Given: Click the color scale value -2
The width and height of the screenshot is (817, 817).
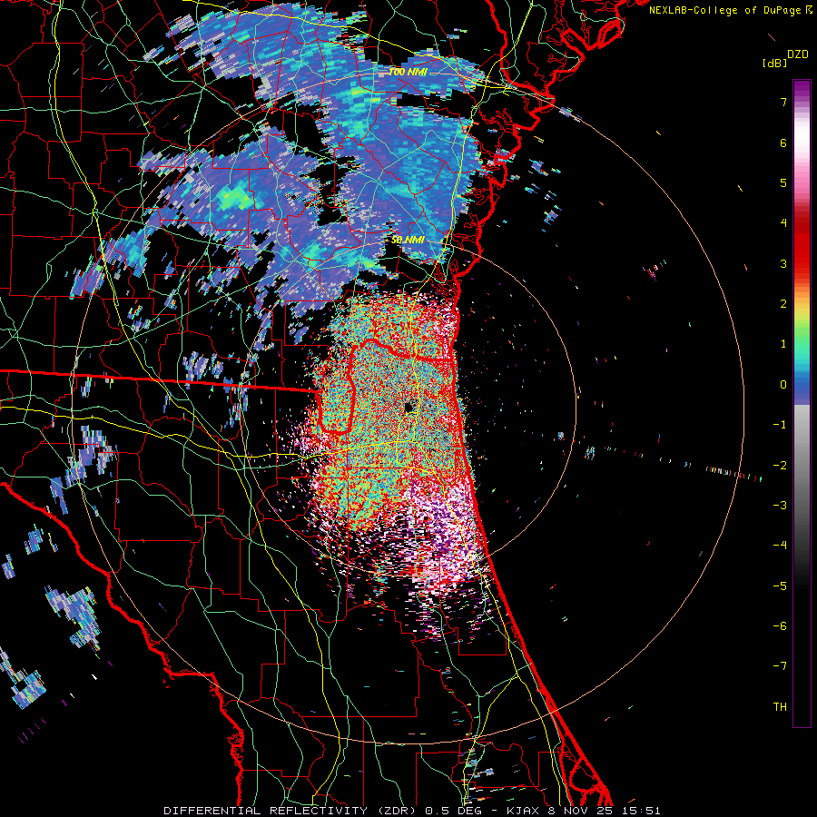Looking at the screenshot, I should [780, 465].
